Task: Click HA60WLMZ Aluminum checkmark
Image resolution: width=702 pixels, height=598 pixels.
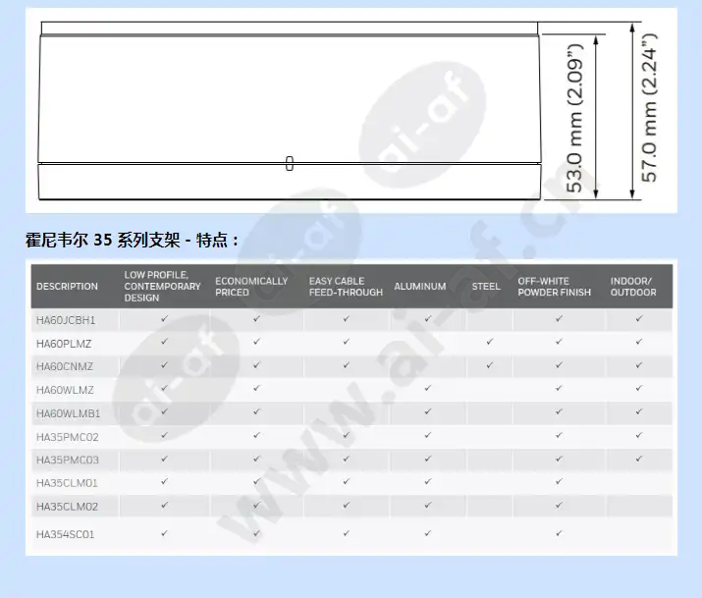Action: [427, 388]
